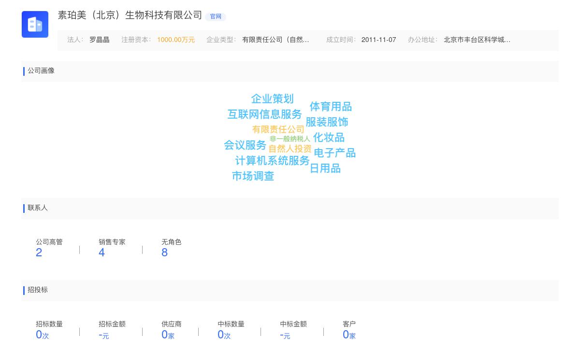This screenshot has height=363, width=580.
Task: Click legal representative 罗晶晶
Action: pos(100,40)
